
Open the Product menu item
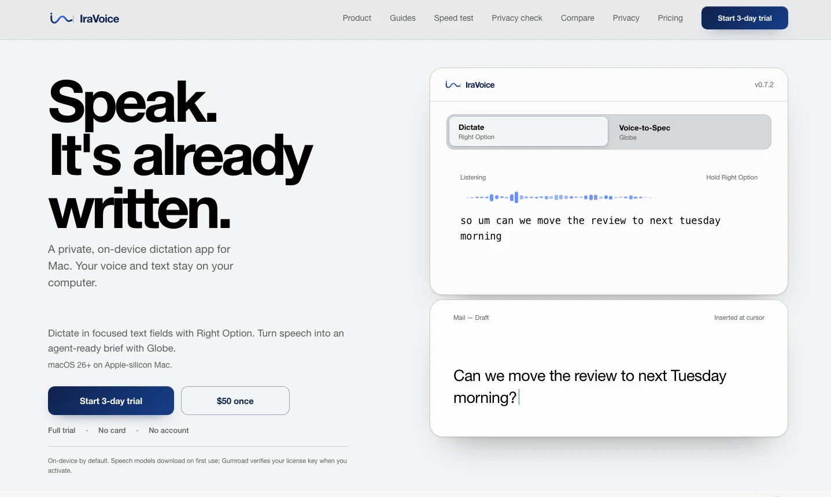point(357,18)
